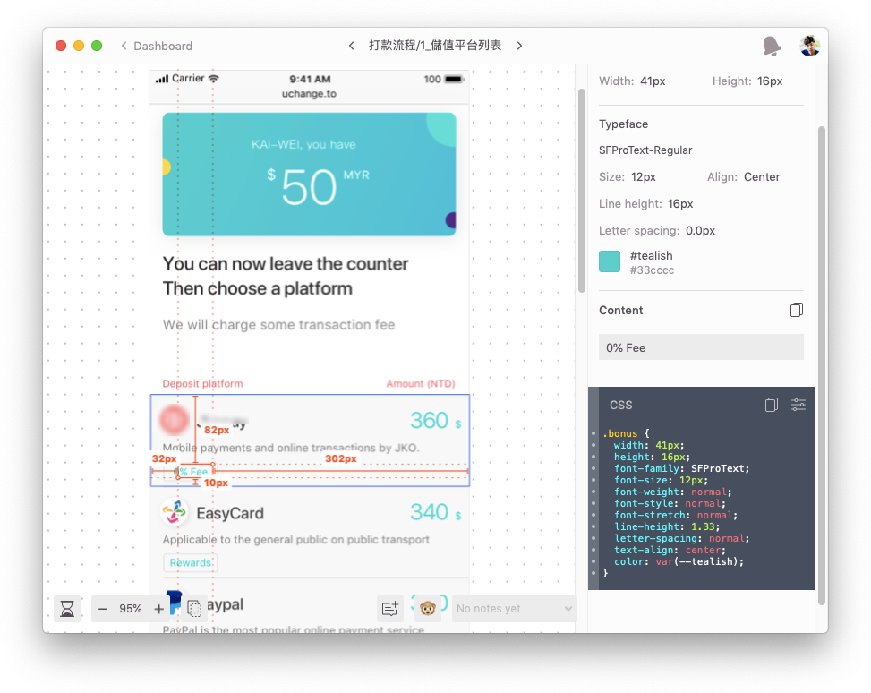871x693 pixels.
Task: Click the #33cccc hex value
Action: click(x=653, y=270)
